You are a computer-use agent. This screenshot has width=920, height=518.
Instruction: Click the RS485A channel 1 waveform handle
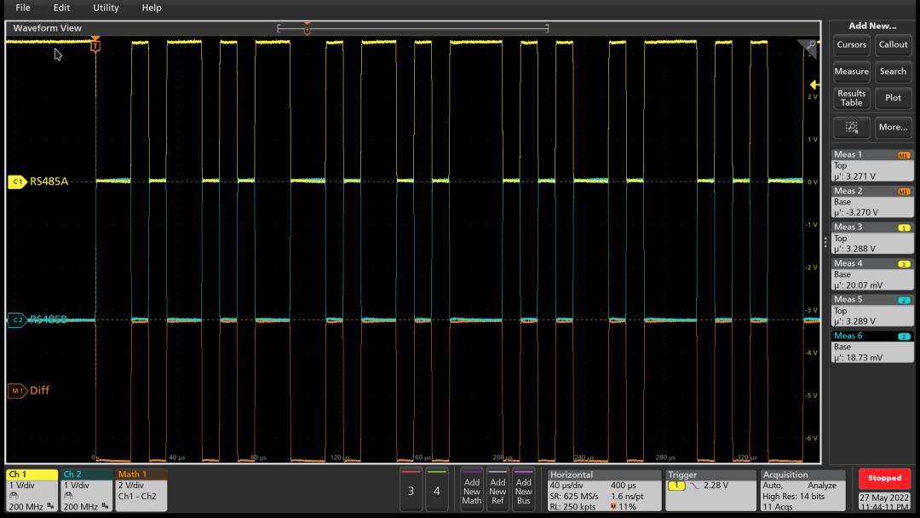17,181
